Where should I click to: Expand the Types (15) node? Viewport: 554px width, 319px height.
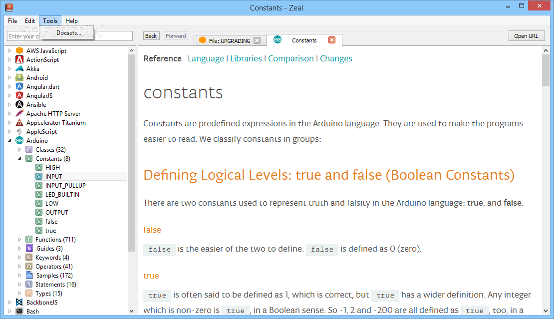click(x=20, y=293)
